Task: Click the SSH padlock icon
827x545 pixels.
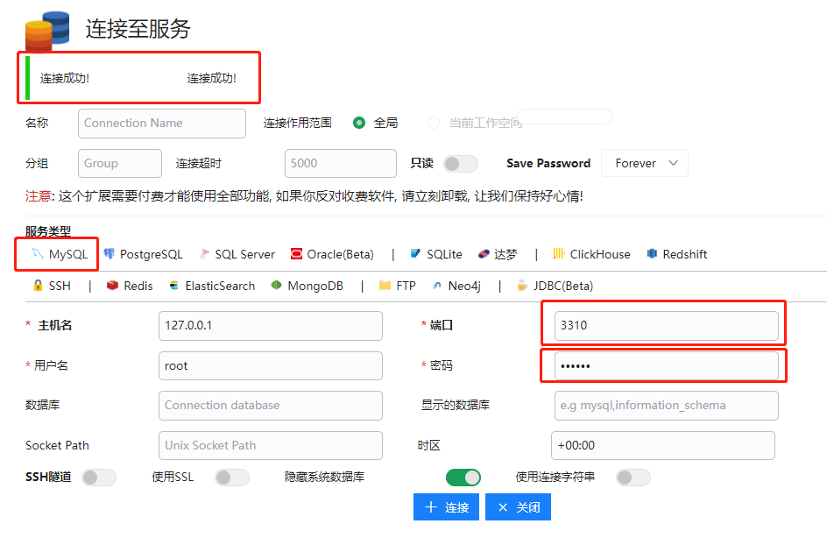Action: [x=38, y=286]
